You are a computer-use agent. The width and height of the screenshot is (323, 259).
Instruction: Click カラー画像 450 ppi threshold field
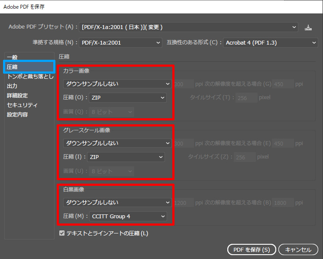pyautogui.click(x=283, y=84)
